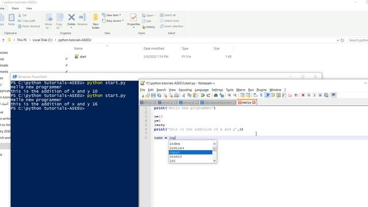368x207 pixels.
Task: Close the start.py tab with its red X
Action: pos(254,102)
